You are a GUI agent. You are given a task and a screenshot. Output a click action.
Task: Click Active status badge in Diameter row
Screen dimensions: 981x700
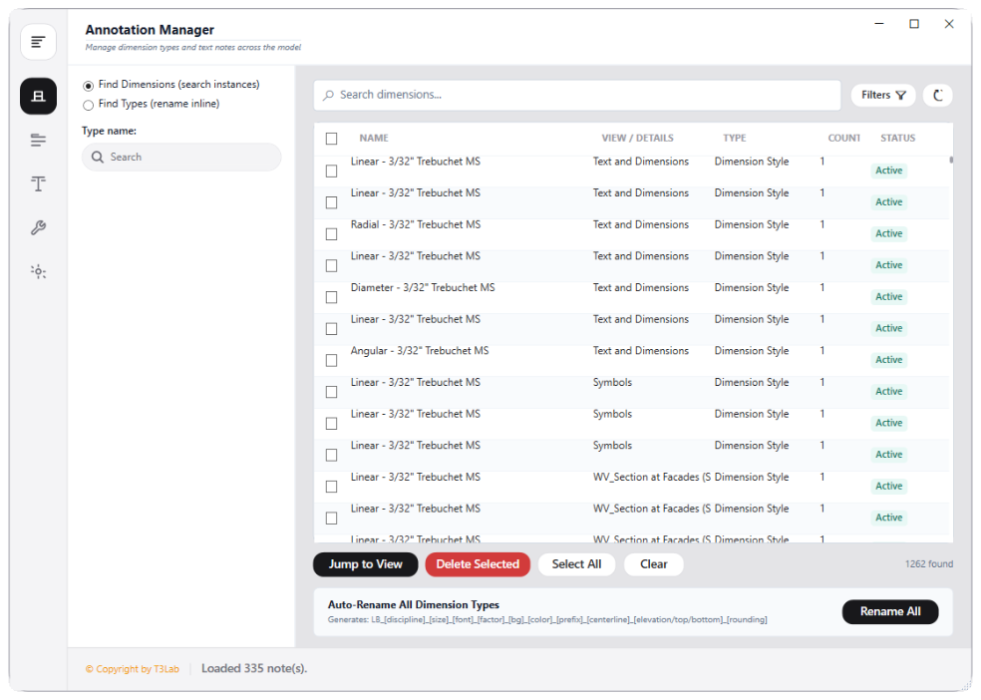point(888,297)
